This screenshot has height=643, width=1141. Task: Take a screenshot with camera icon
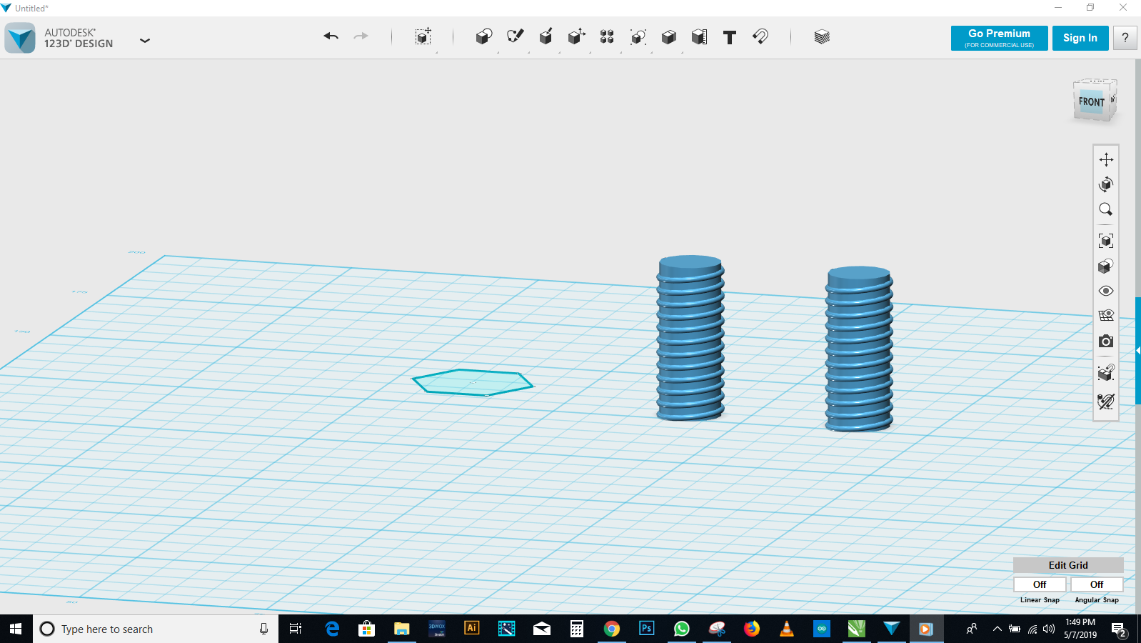(1106, 342)
